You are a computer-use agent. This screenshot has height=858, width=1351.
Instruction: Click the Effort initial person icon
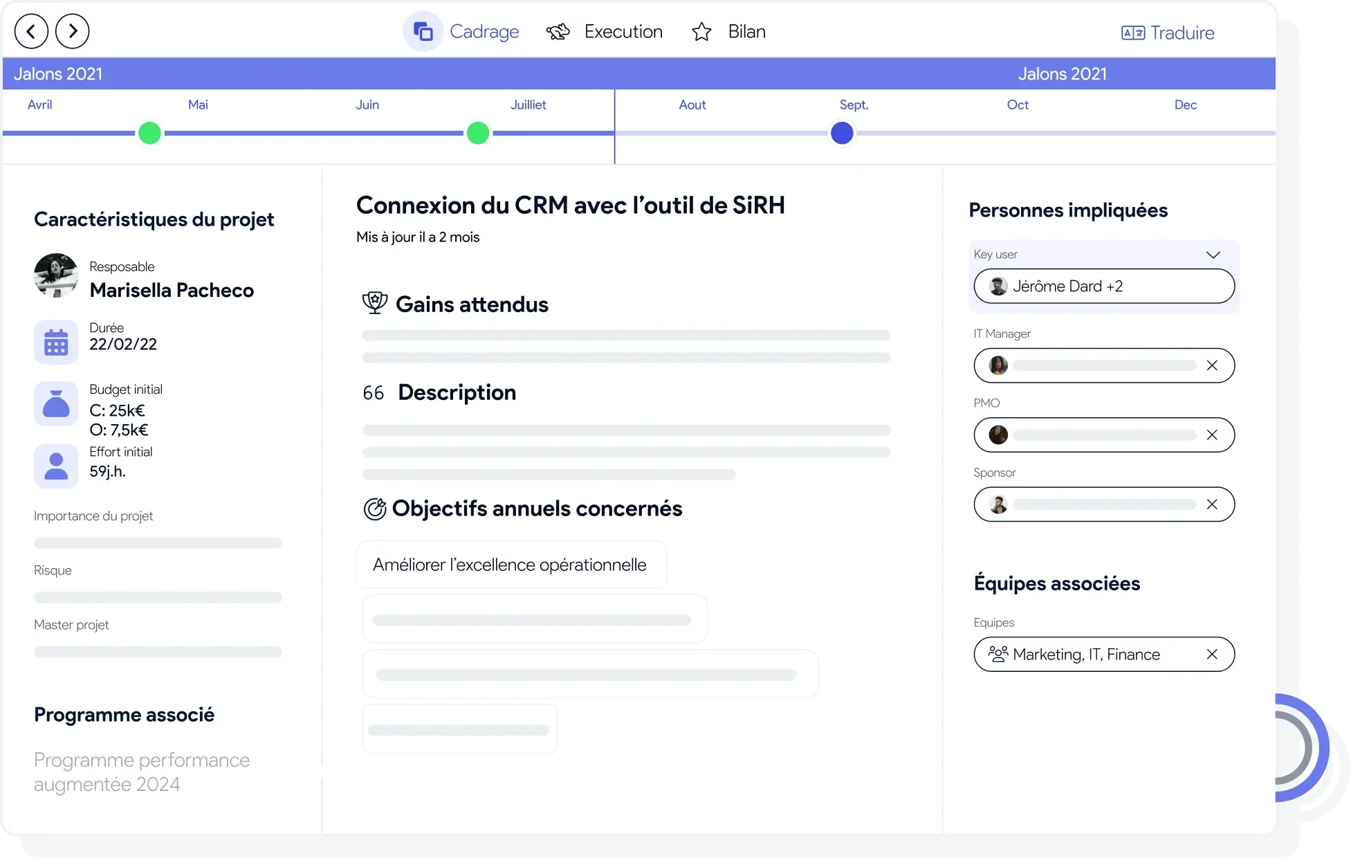(56, 466)
